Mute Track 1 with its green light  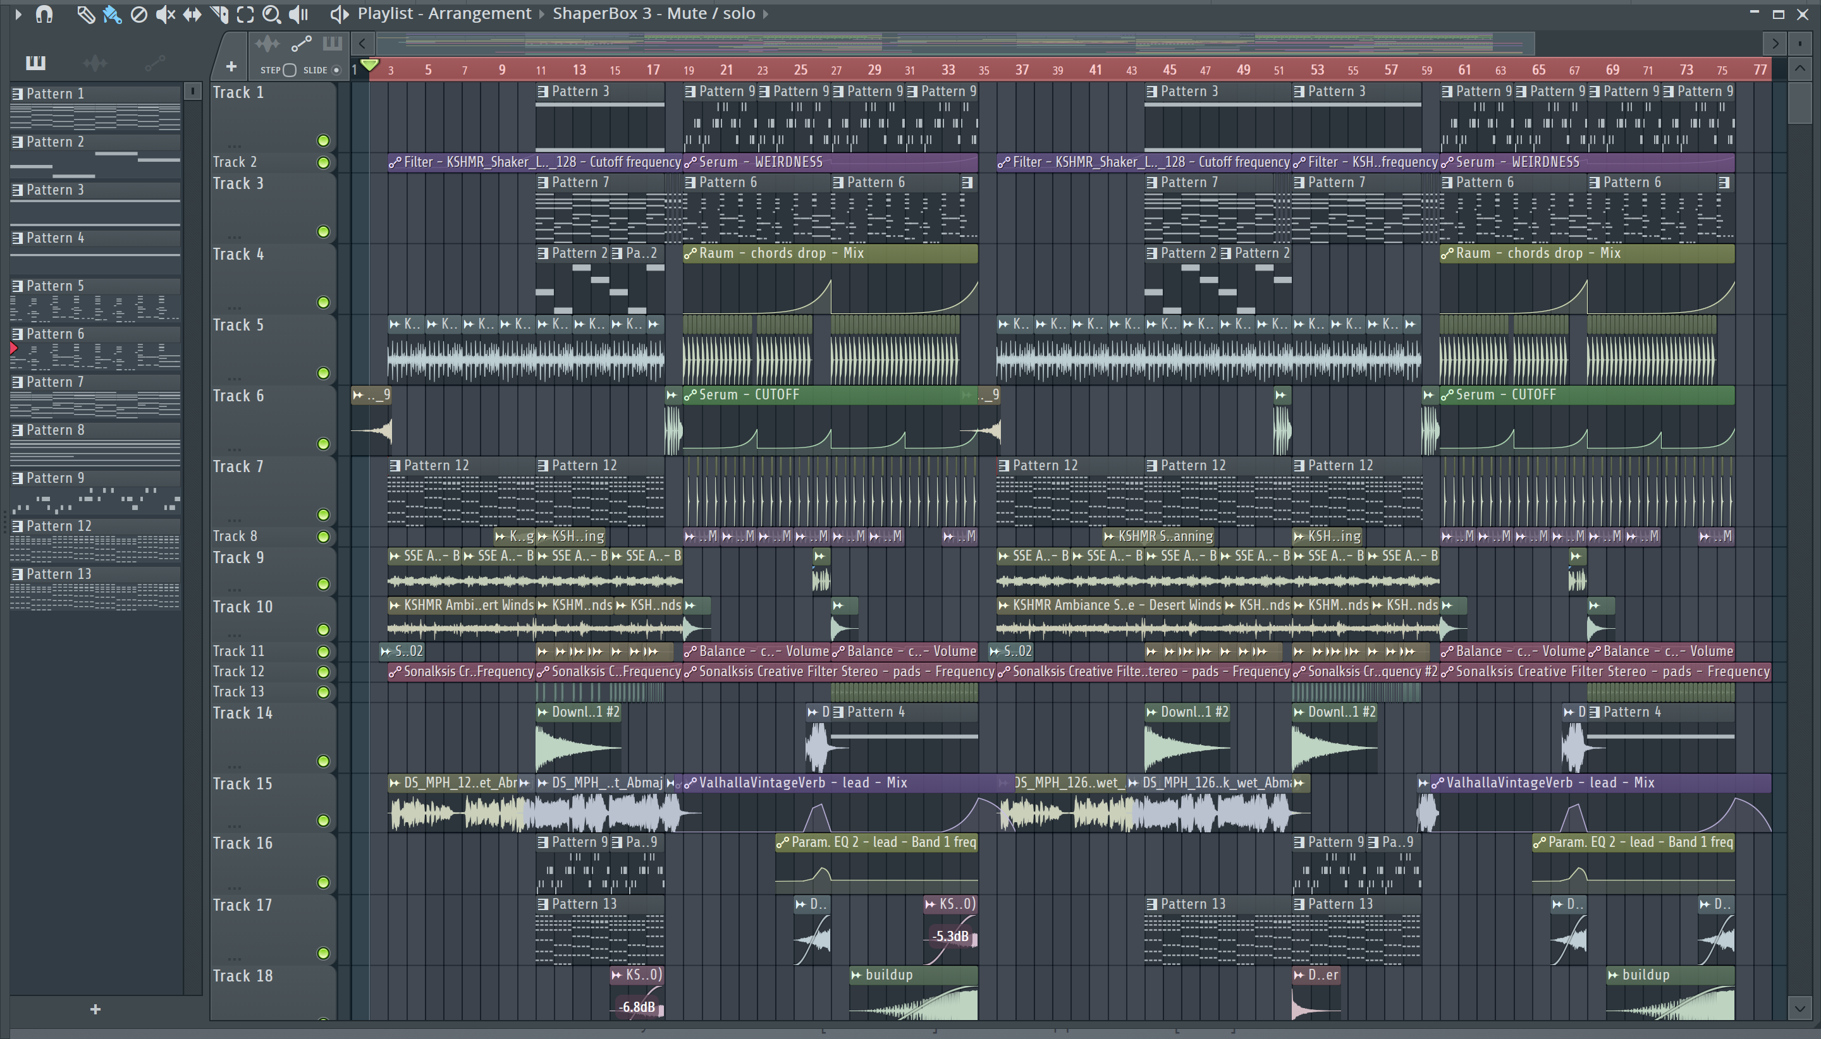point(323,140)
